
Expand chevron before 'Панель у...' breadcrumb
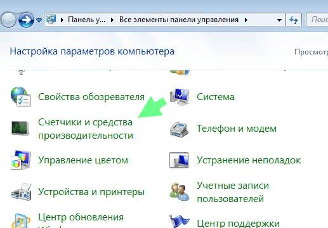click(62, 20)
